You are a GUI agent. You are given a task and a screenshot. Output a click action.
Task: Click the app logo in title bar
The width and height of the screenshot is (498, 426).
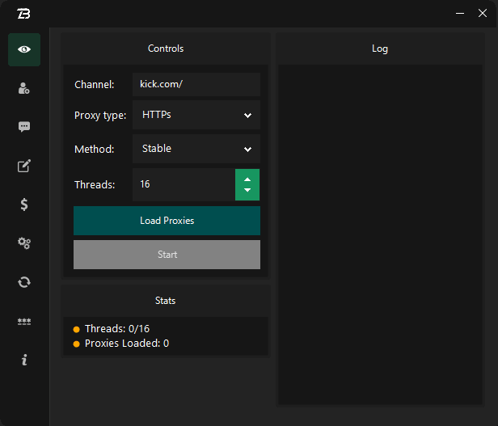coord(23,13)
